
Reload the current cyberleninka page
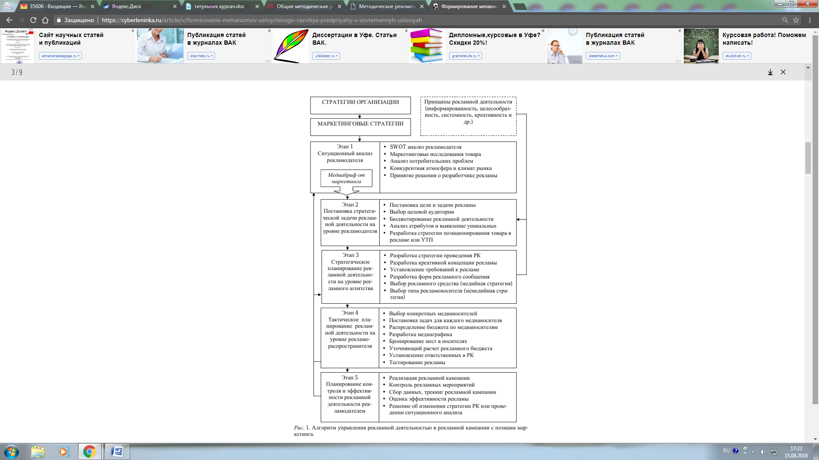point(33,20)
